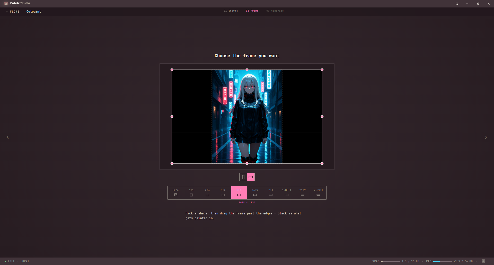Click the IDLE status indicator
This screenshot has height=265, width=494.
pos(10,261)
